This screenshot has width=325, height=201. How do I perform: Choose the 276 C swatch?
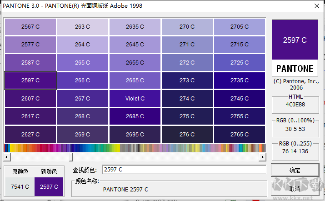pyautogui.click(x=187, y=135)
